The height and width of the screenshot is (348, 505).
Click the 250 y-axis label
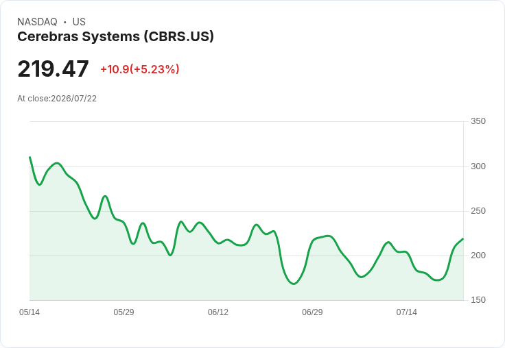[478, 211]
